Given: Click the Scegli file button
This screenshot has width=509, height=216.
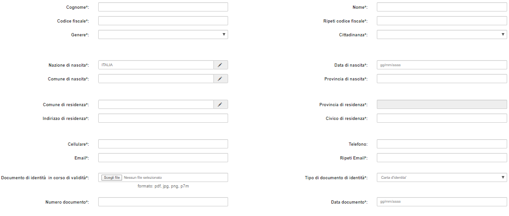Looking at the screenshot, I should 112,177.
